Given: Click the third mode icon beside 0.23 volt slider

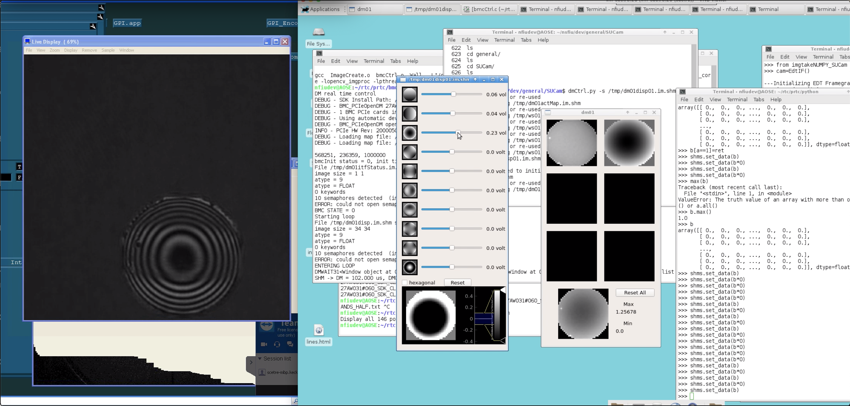Looking at the screenshot, I should 410,133.
